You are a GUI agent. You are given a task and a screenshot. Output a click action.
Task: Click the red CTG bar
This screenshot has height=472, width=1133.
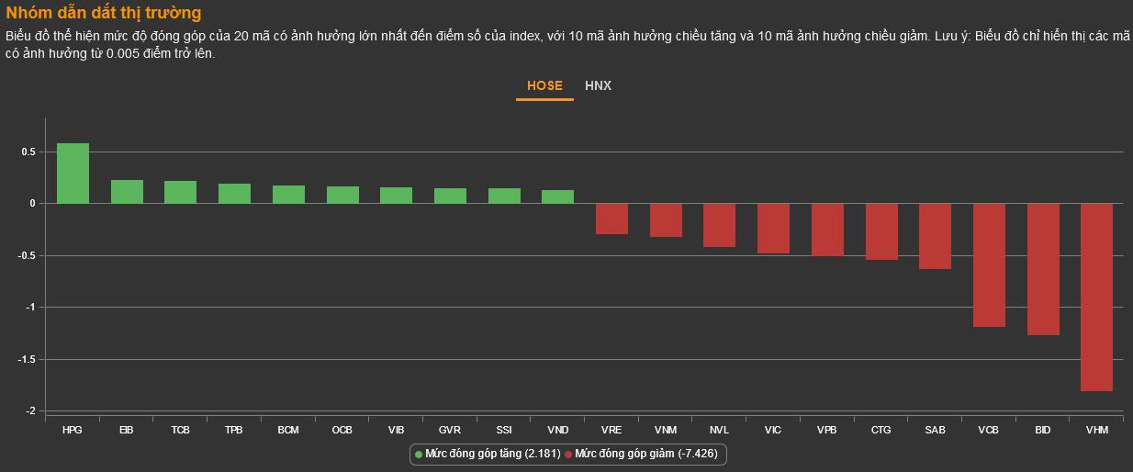point(881,231)
